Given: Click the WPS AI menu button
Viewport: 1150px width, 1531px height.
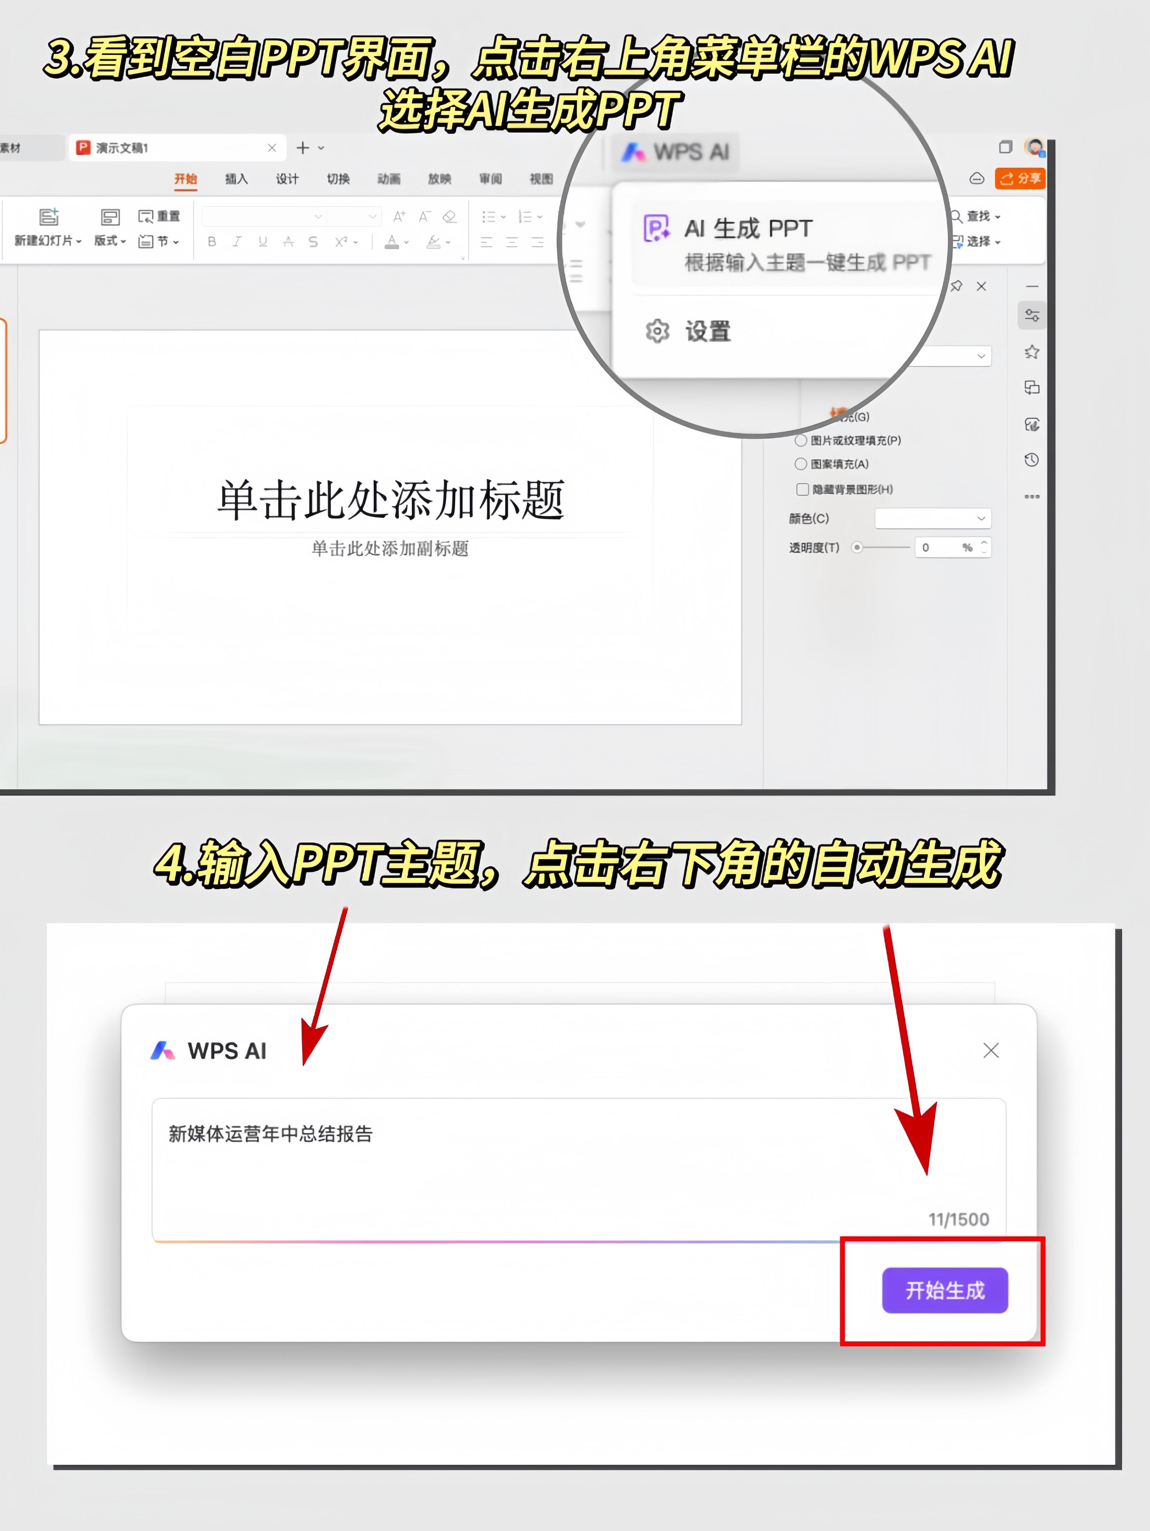Looking at the screenshot, I should [x=676, y=152].
